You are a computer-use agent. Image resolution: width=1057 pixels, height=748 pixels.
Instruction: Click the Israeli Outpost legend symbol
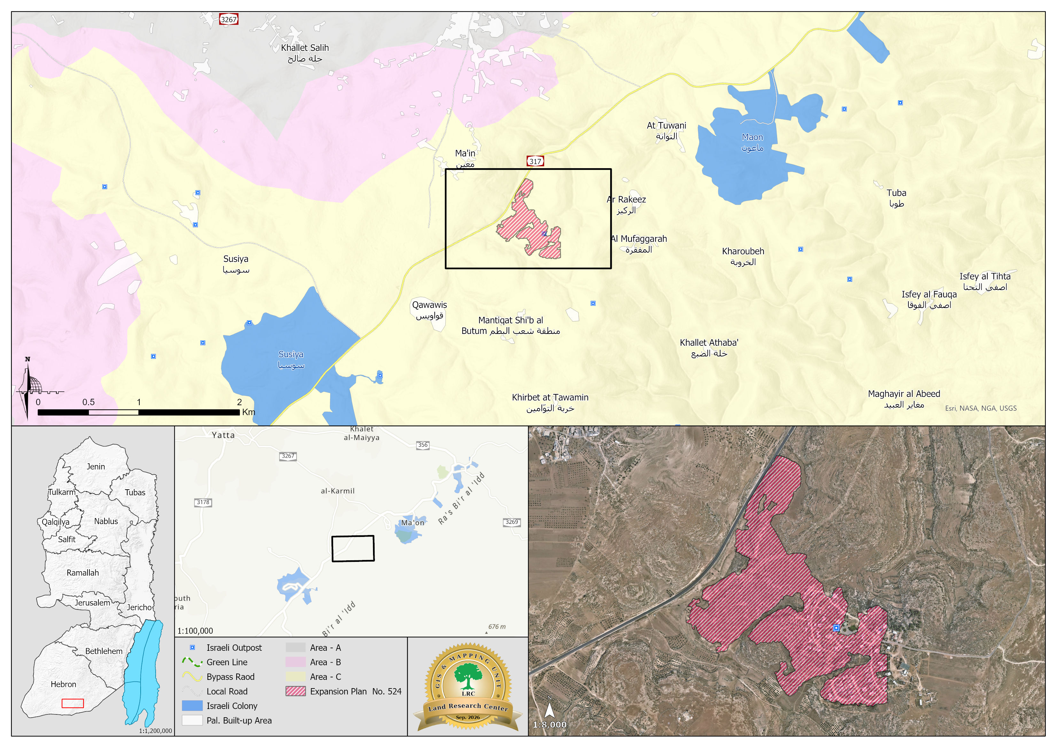192,648
